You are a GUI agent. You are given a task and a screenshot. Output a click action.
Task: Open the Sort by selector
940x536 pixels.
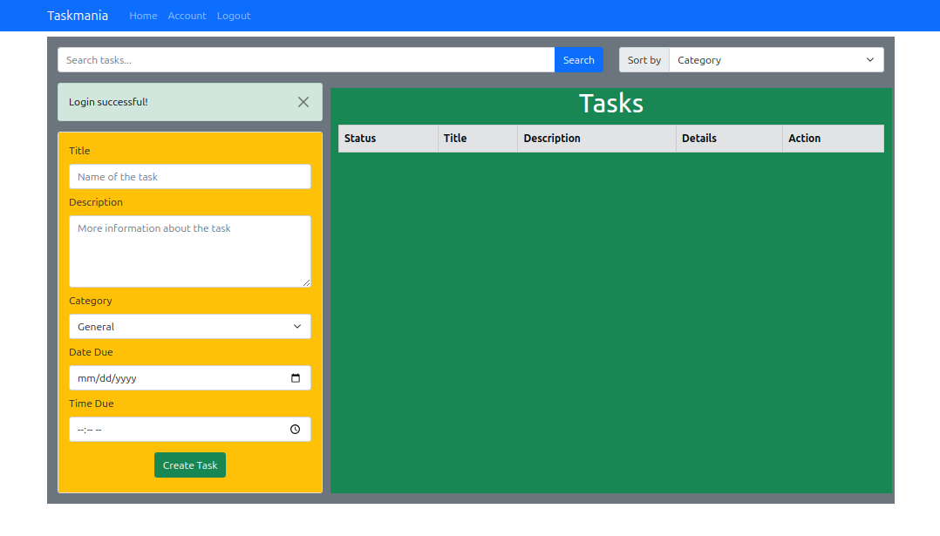pos(774,59)
